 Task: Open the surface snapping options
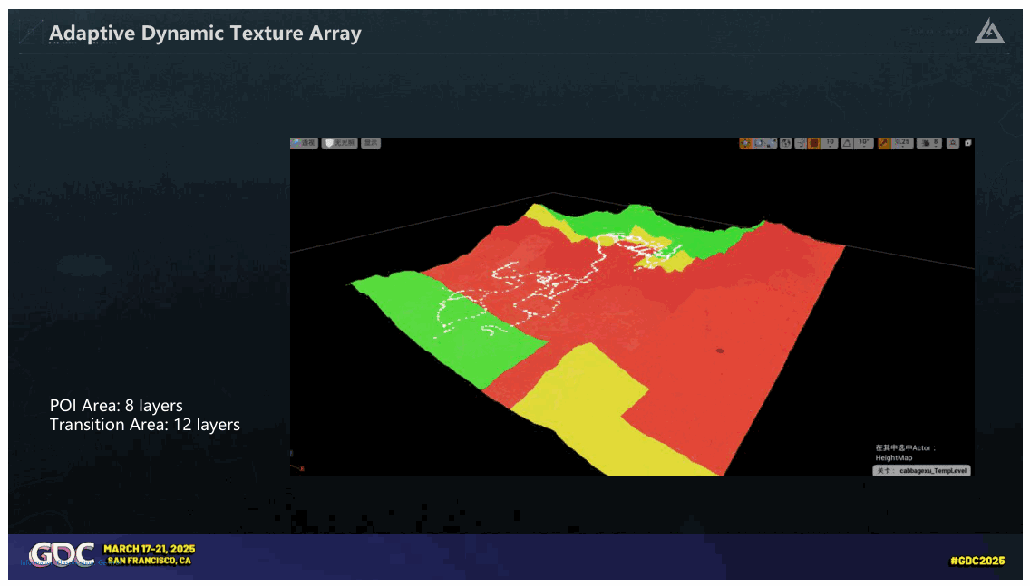click(801, 143)
